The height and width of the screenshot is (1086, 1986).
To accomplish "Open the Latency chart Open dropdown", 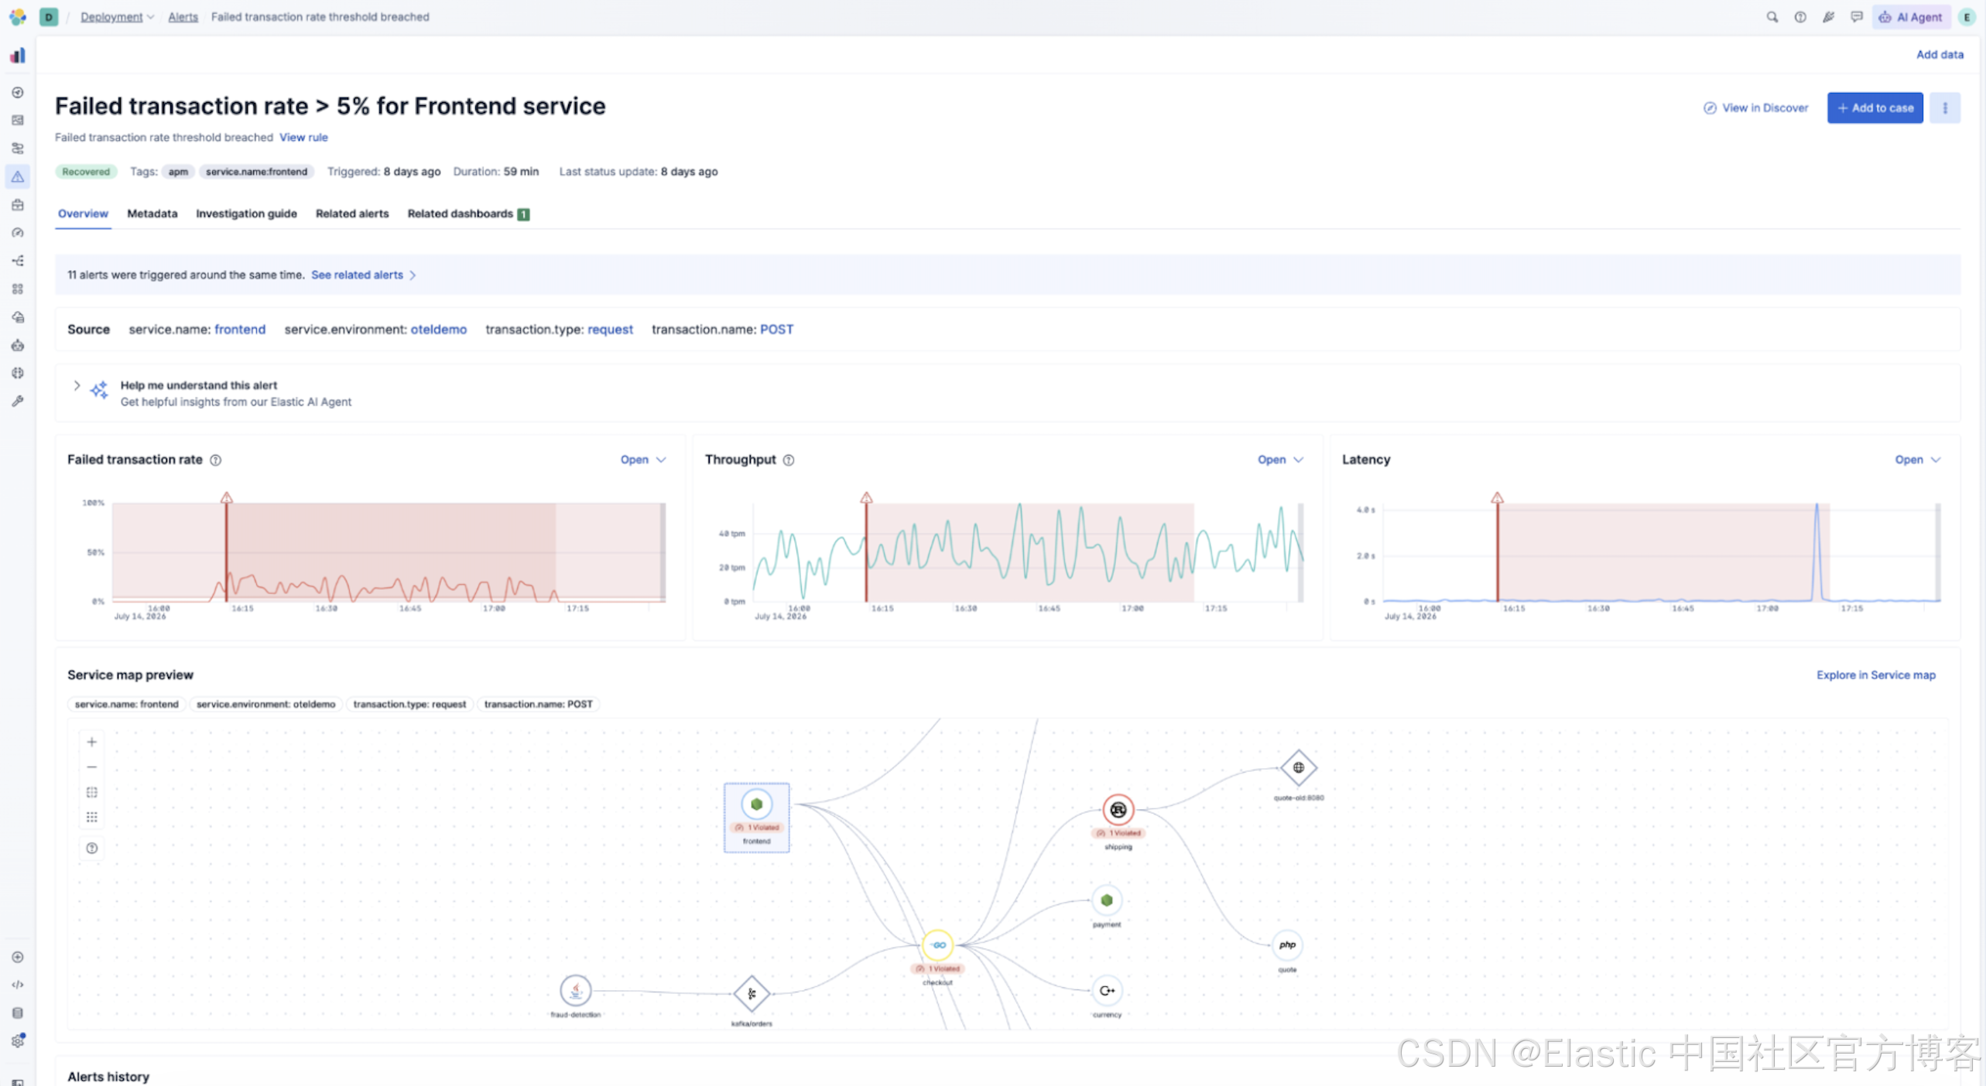I will click(1918, 459).
